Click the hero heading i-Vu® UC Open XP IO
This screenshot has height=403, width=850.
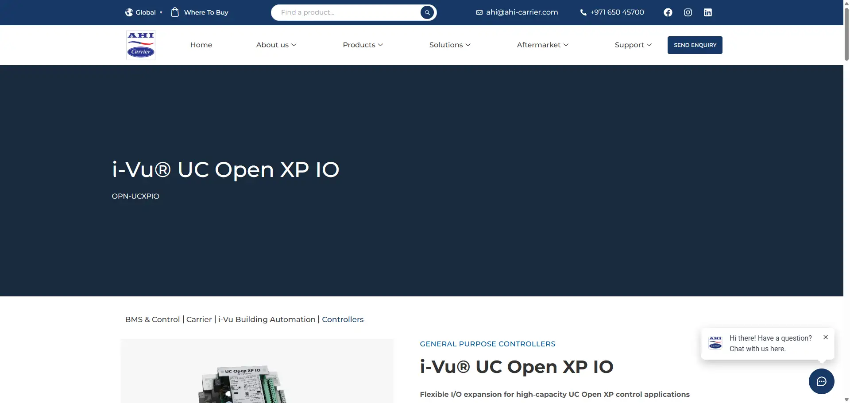tap(226, 169)
